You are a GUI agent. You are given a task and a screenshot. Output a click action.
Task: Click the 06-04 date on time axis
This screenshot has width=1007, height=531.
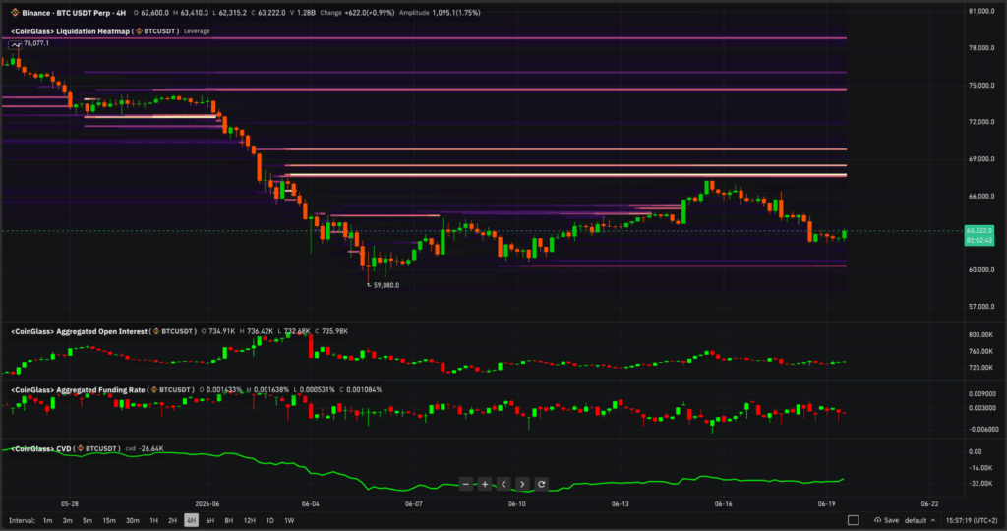pyautogui.click(x=310, y=504)
